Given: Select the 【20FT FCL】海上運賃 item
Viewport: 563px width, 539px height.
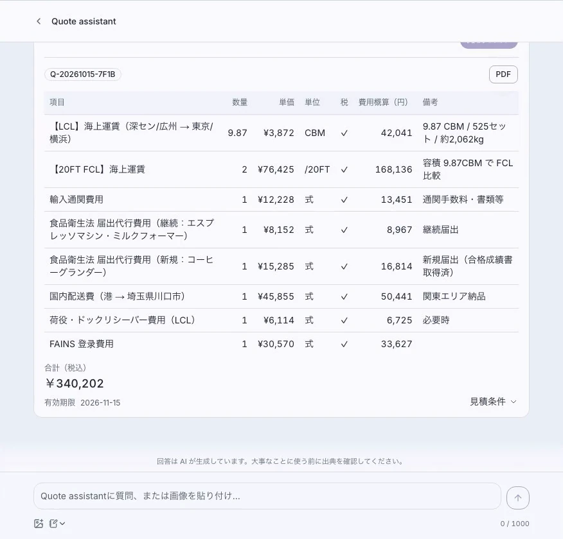Looking at the screenshot, I should (x=97, y=169).
